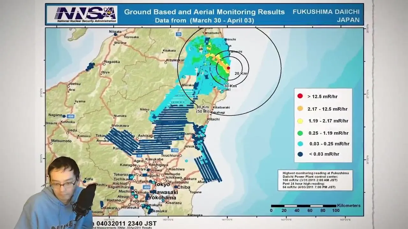This screenshot has width=408, height=229.
Task: Click the '> 12.5 mR/hr' legend label
Action: [x=323, y=96]
